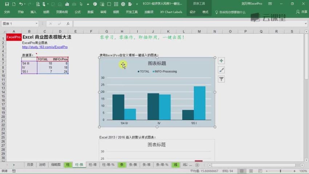309x174 pixels.
Task: Open the study.163.com ExcelPro hyperlink
Action: 45,47
